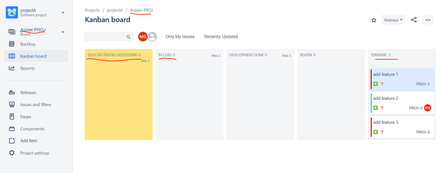The width and height of the screenshot is (440, 173).
Task: Click the PROJ-2 issue key
Action: click(416, 108)
